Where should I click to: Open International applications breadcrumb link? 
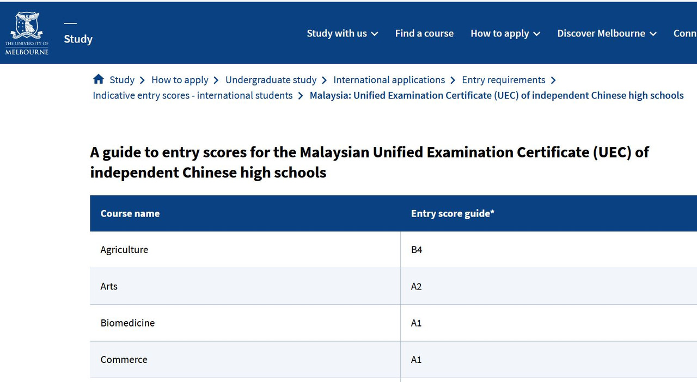[389, 80]
